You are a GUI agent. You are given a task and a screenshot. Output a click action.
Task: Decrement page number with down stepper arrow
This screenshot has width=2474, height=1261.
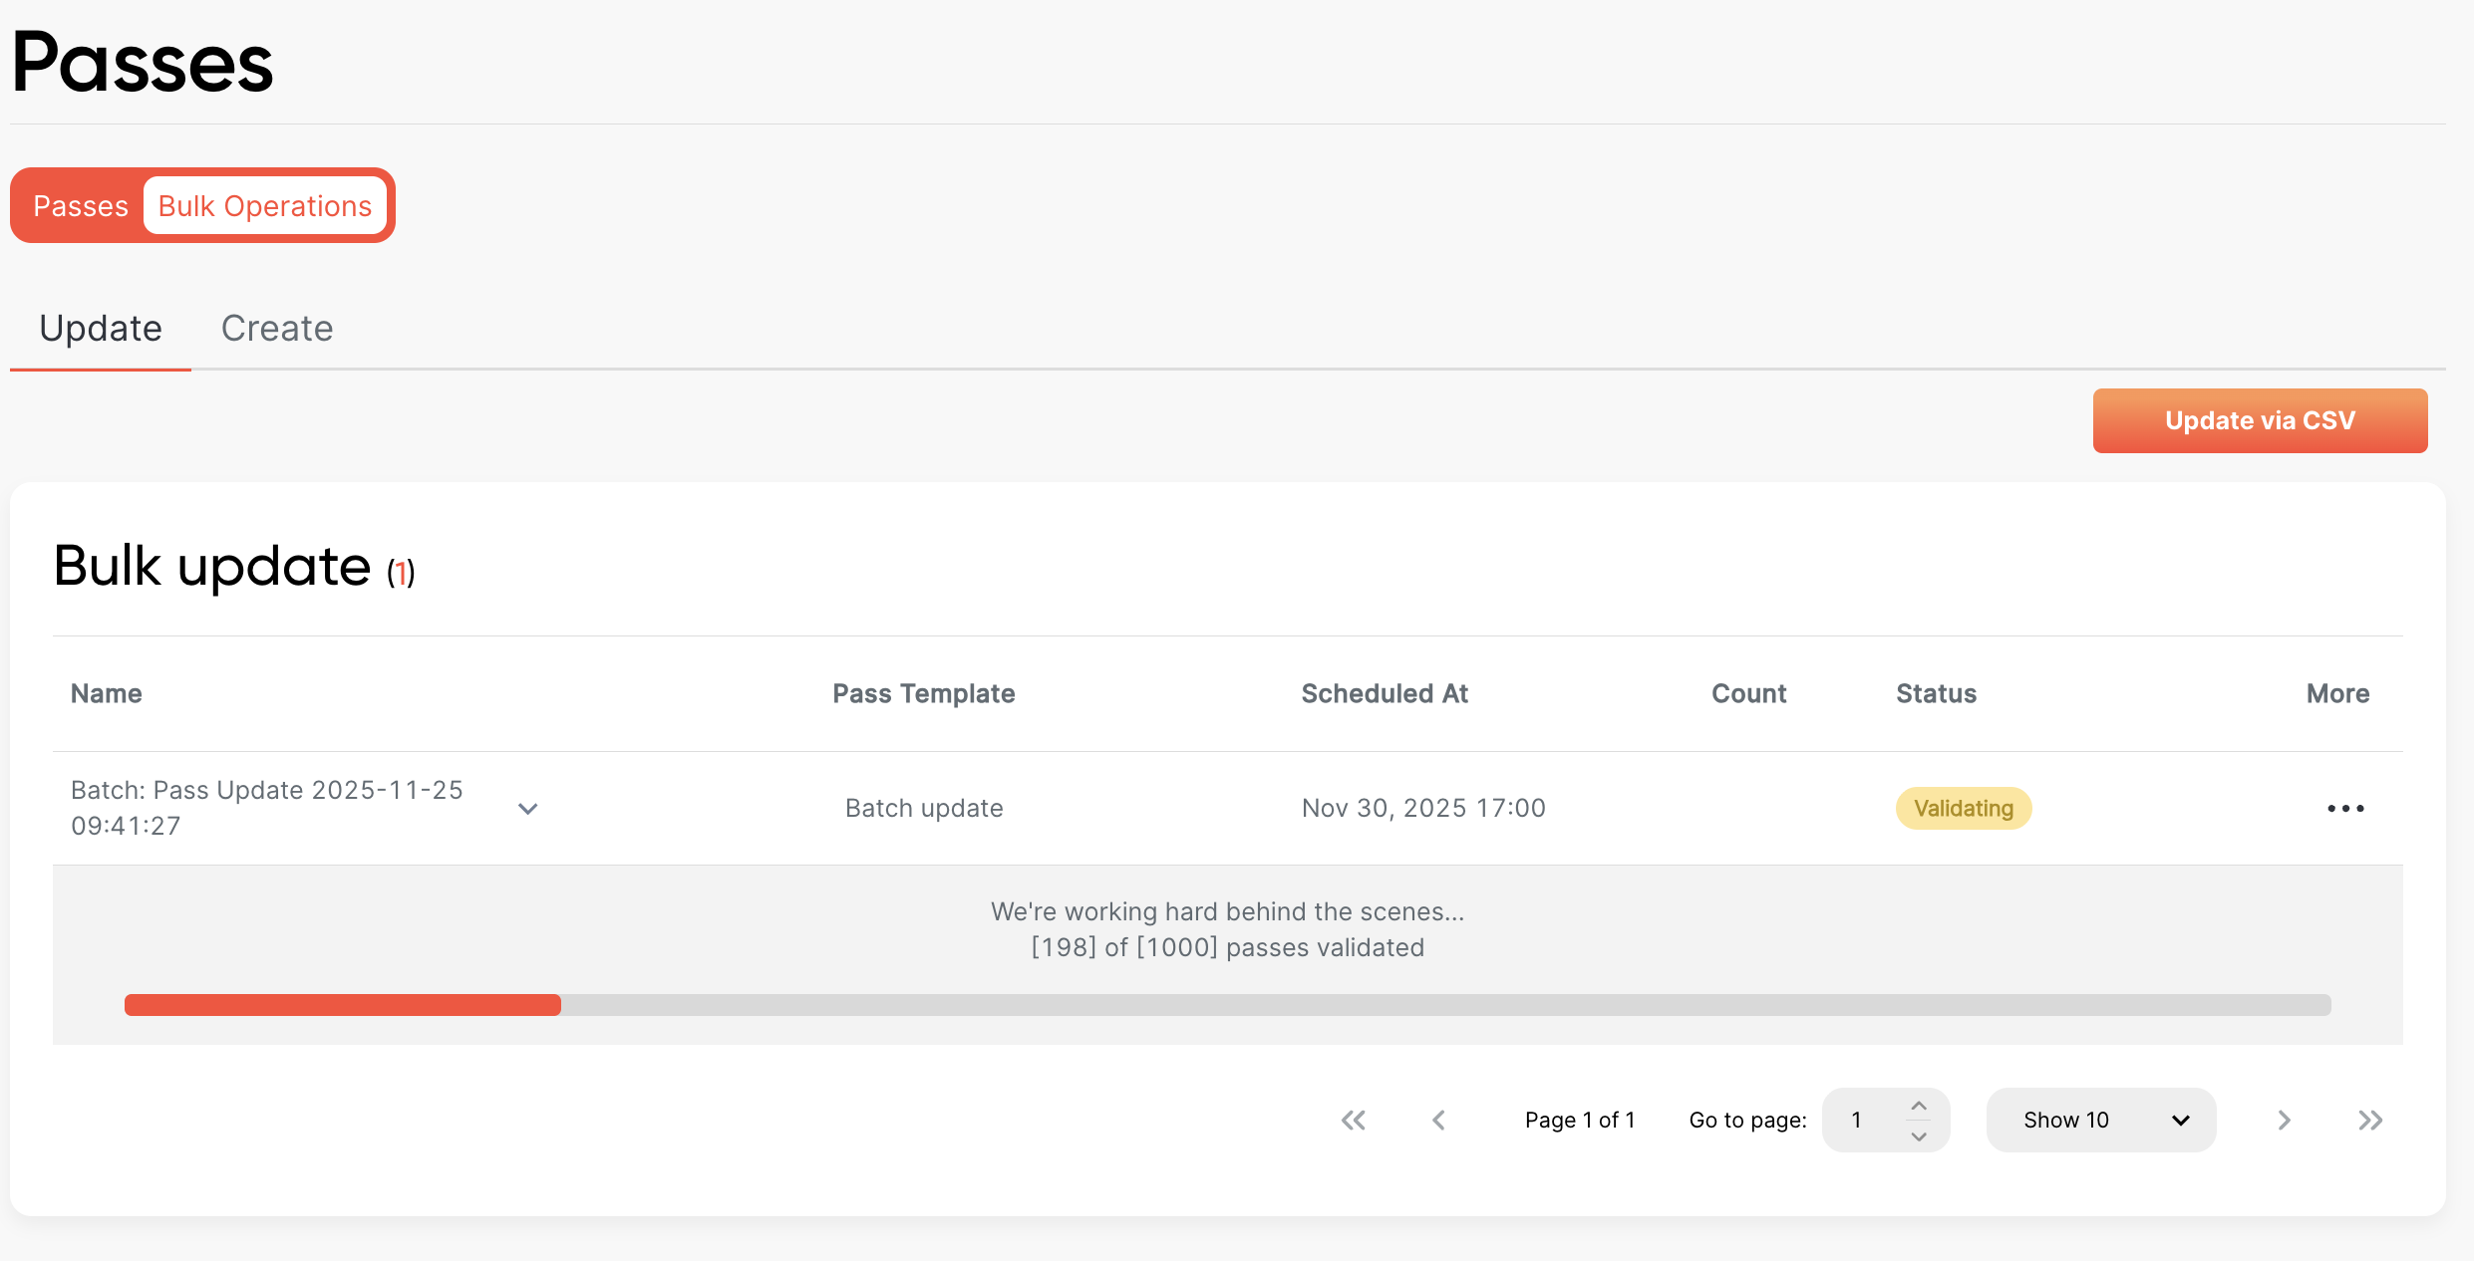point(1919,1136)
